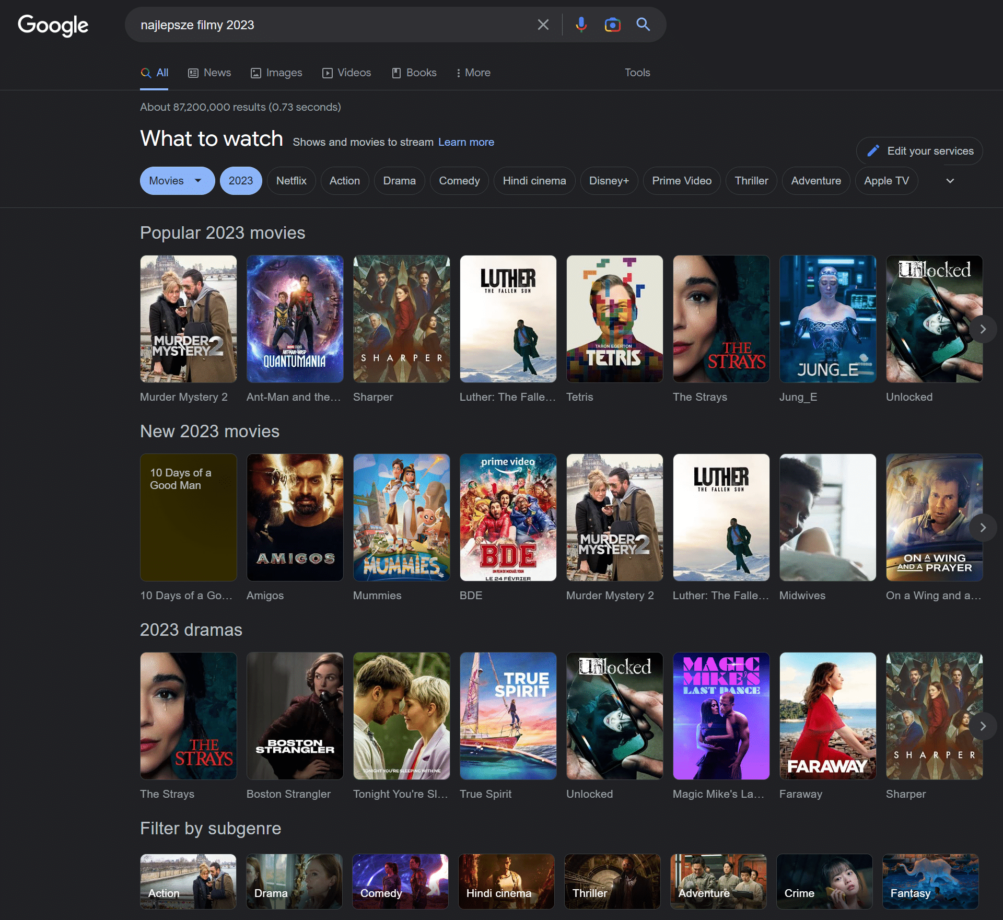Open the True Spirit poster
This screenshot has height=920, width=1003.
point(508,716)
